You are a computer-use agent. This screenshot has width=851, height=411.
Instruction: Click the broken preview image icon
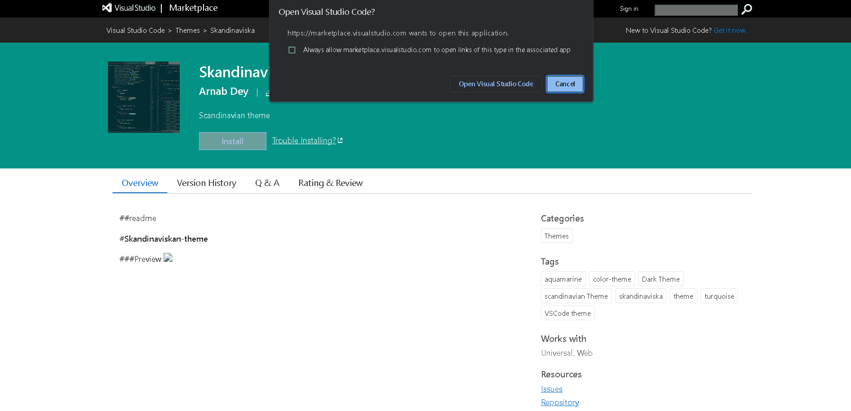[168, 258]
